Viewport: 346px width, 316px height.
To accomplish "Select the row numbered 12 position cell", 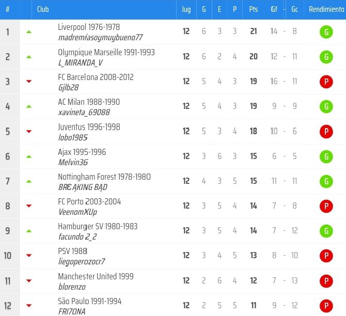I will (8, 306).
